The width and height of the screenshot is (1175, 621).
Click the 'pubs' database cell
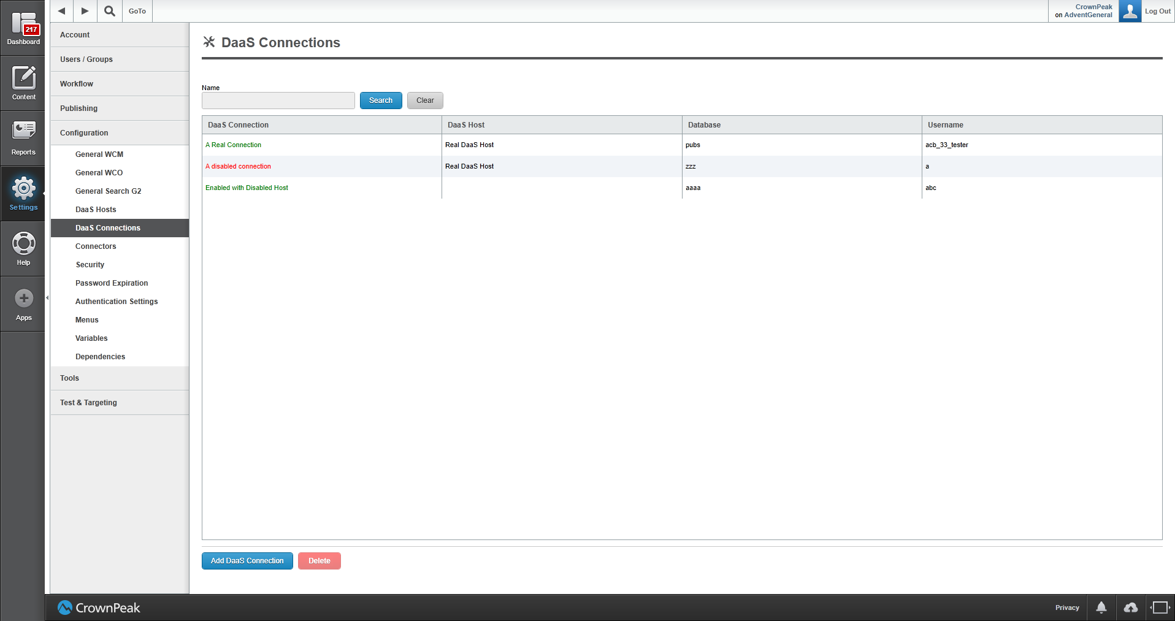pyautogui.click(x=802, y=145)
